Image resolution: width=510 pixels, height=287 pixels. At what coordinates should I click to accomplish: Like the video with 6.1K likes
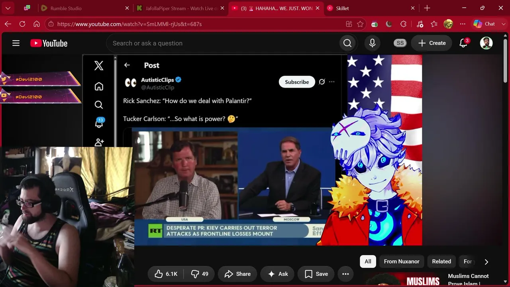[x=166, y=274]
